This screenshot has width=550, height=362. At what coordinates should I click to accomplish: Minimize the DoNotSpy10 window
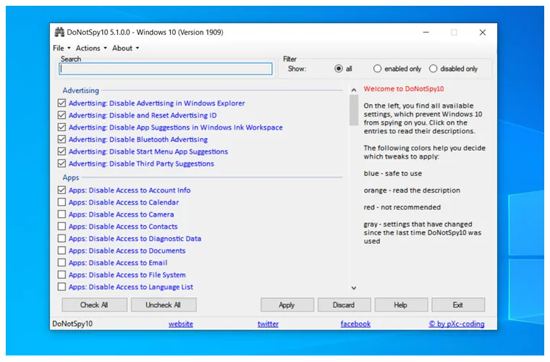coord(426,33)
